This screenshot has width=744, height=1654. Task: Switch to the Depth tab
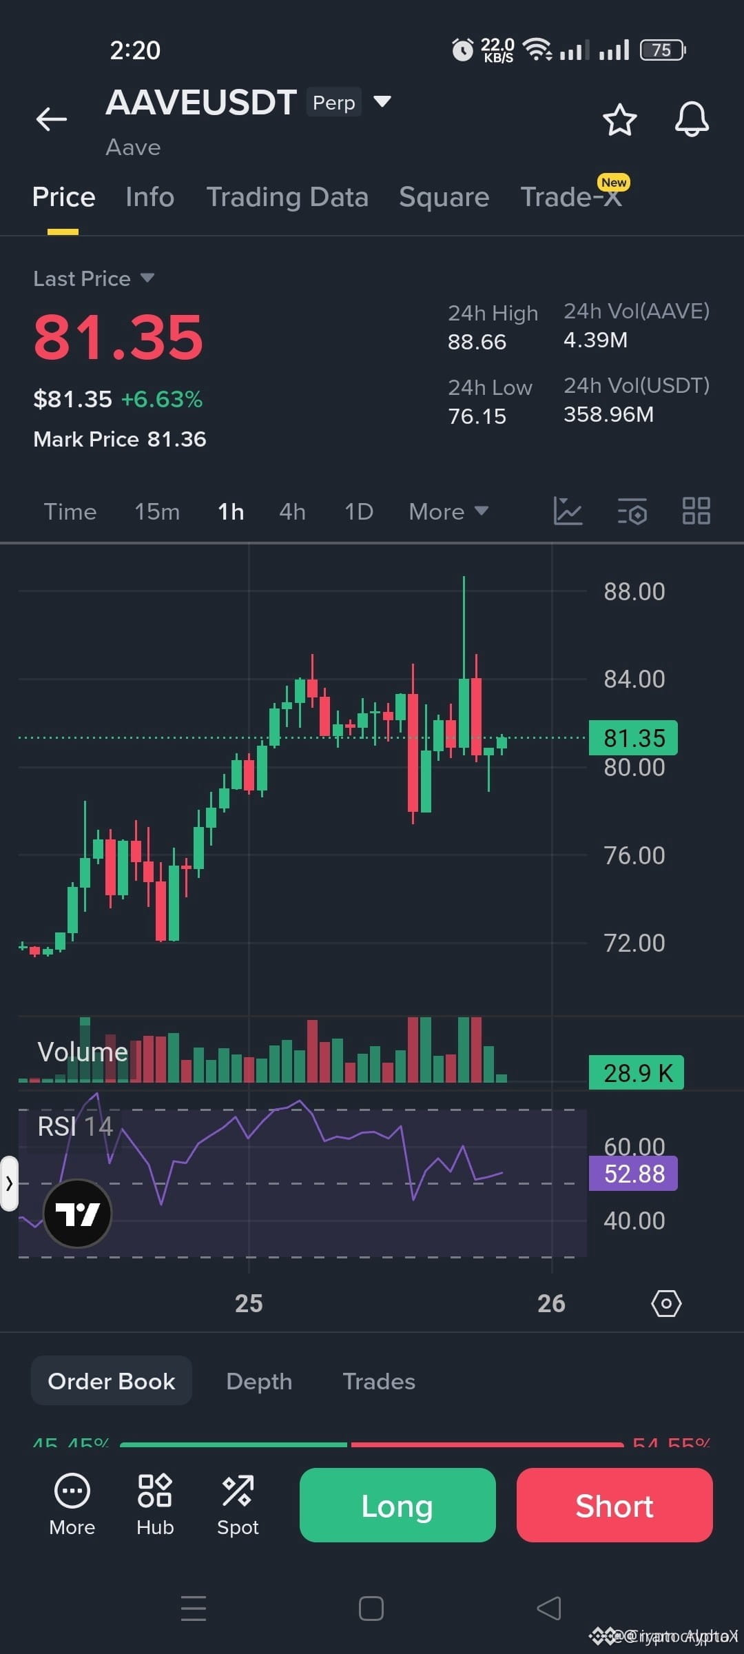pos(259,1381)
